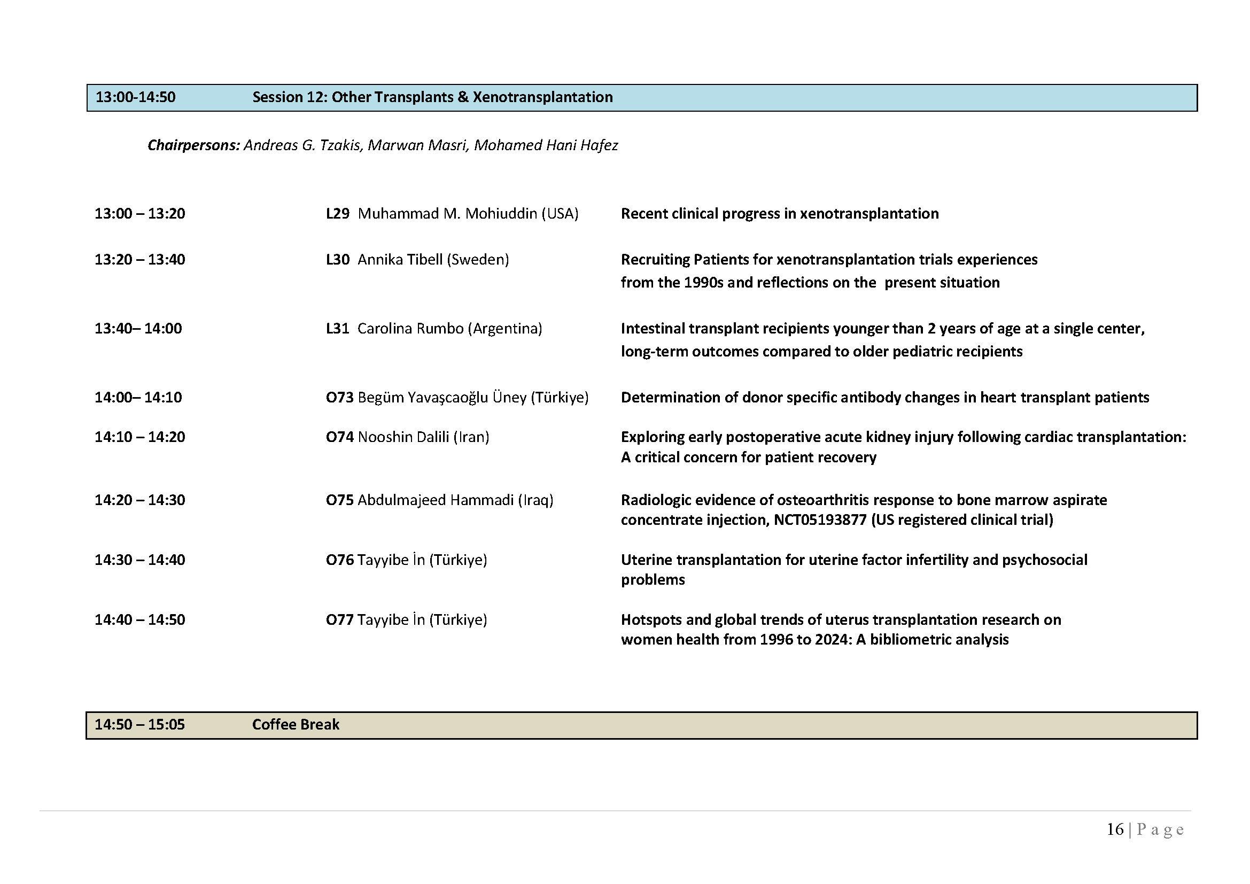Click the O77 Tayyibe İn entry

(x=406, y=620)
